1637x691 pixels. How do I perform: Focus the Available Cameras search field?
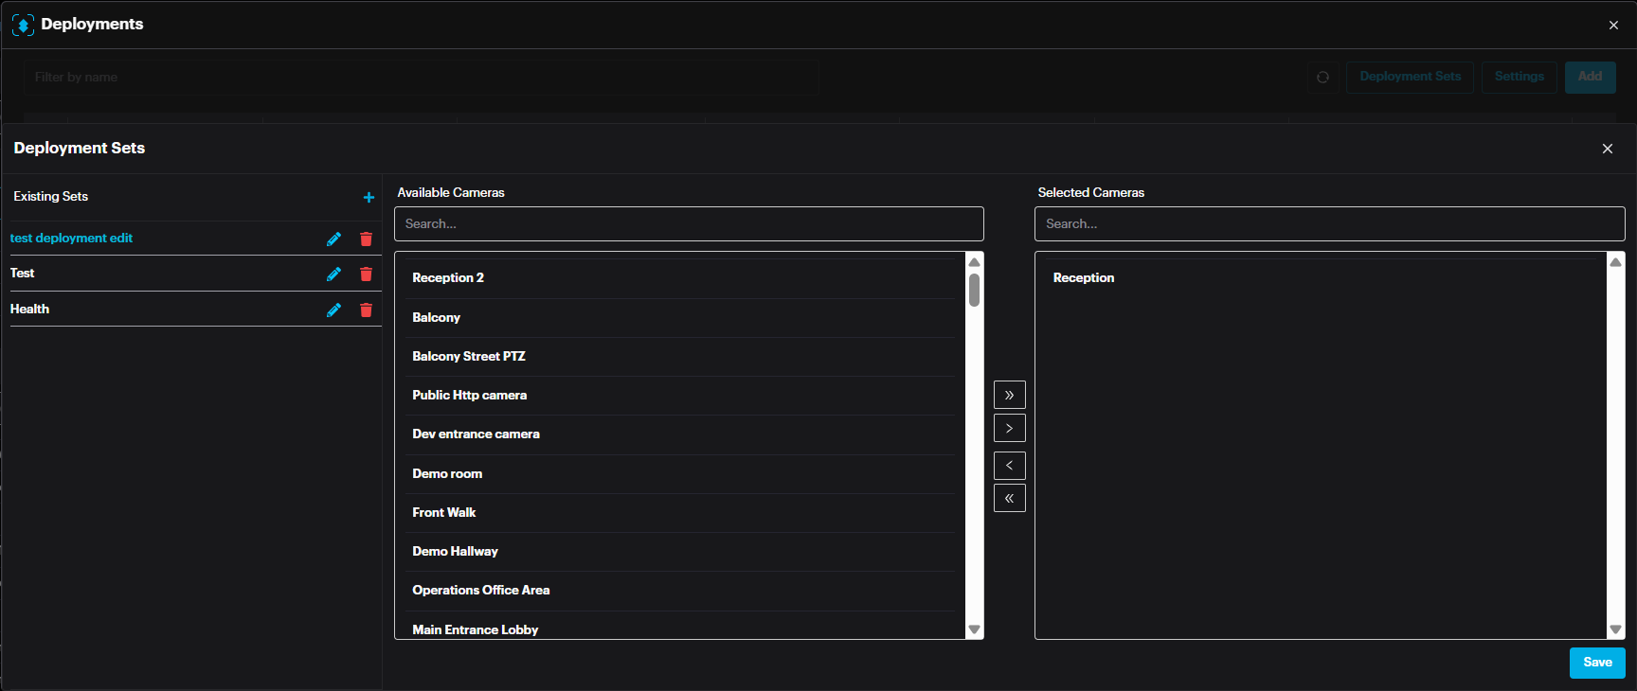(x=688, y=223)
